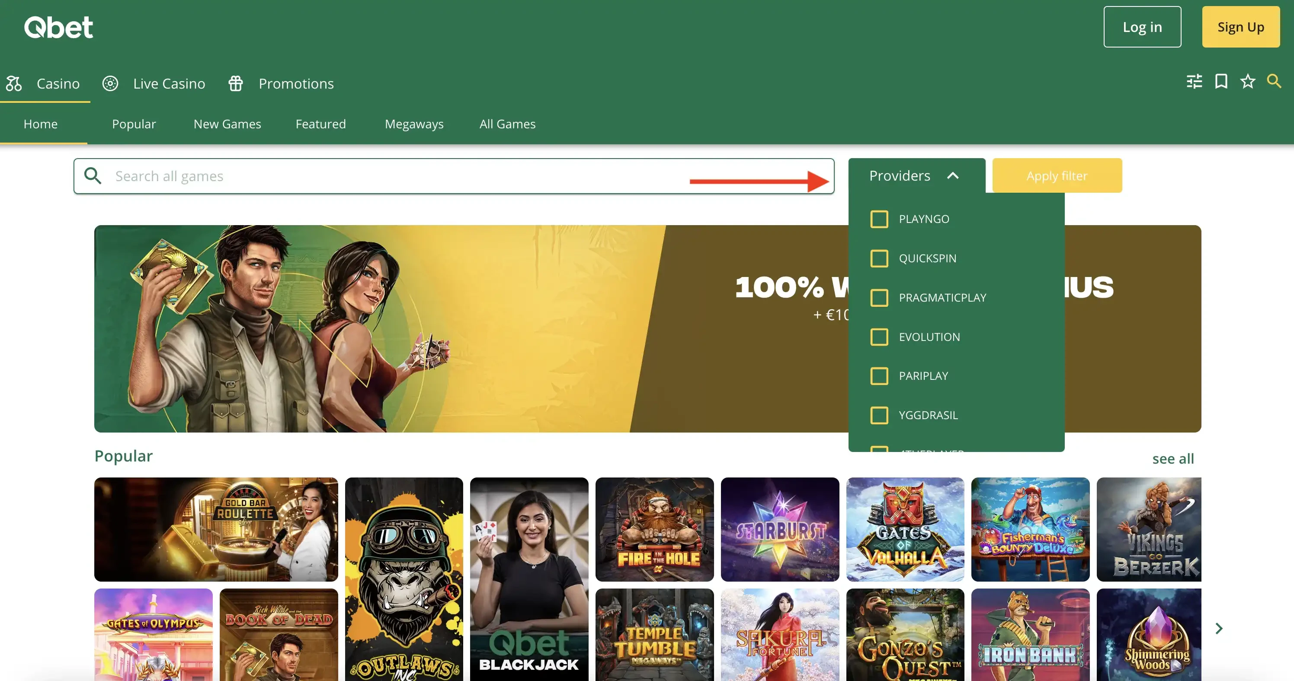The image size is (1294, 681).
Task: Click the Sign Up button
Action: tap(1240, 27)
